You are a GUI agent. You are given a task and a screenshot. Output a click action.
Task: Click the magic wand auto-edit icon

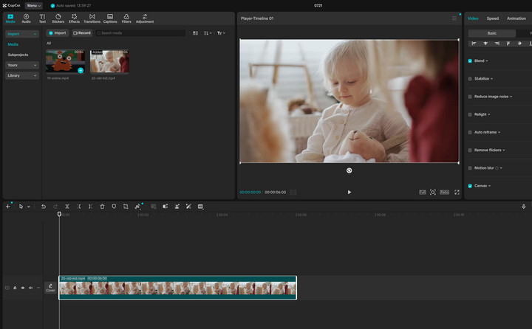coord(188,207)
